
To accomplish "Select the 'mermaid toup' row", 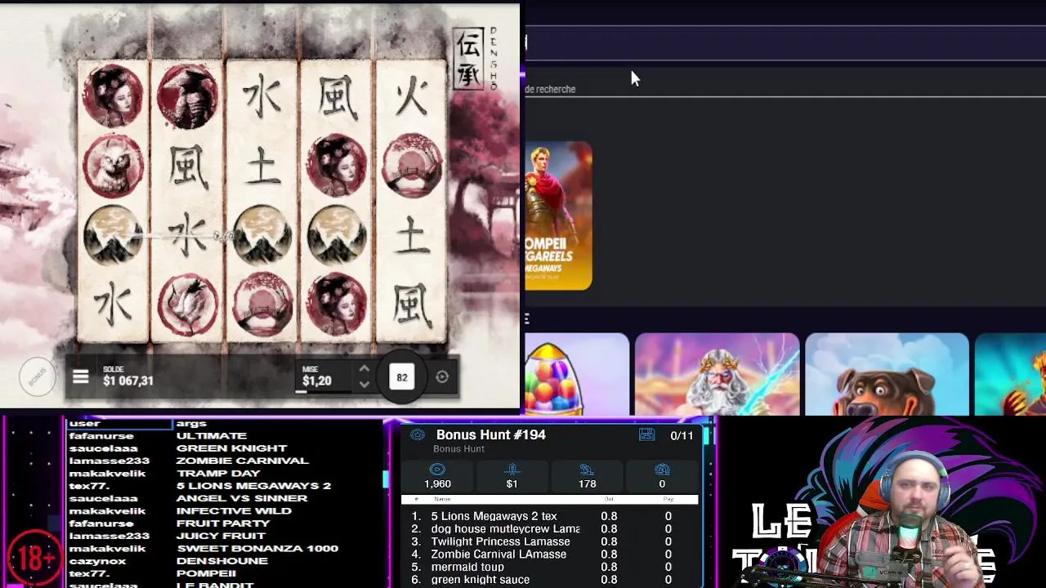I will coord(549,567).
